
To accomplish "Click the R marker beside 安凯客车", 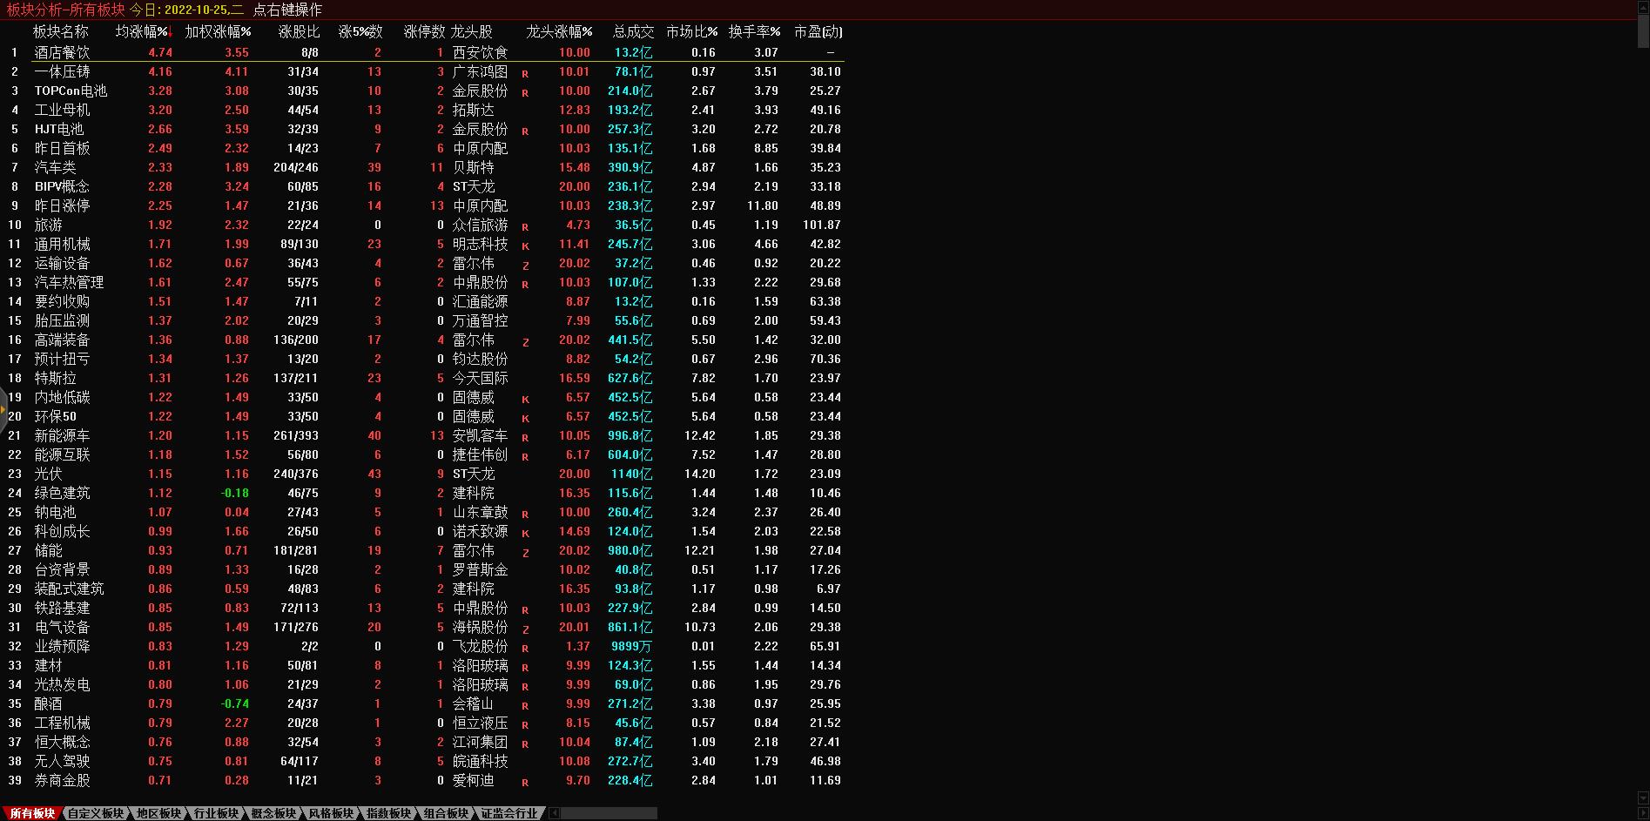I will click(525, 437).
